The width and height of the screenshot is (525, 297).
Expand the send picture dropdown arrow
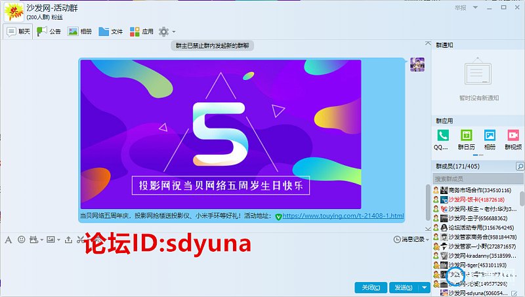(x=58, y=240)
